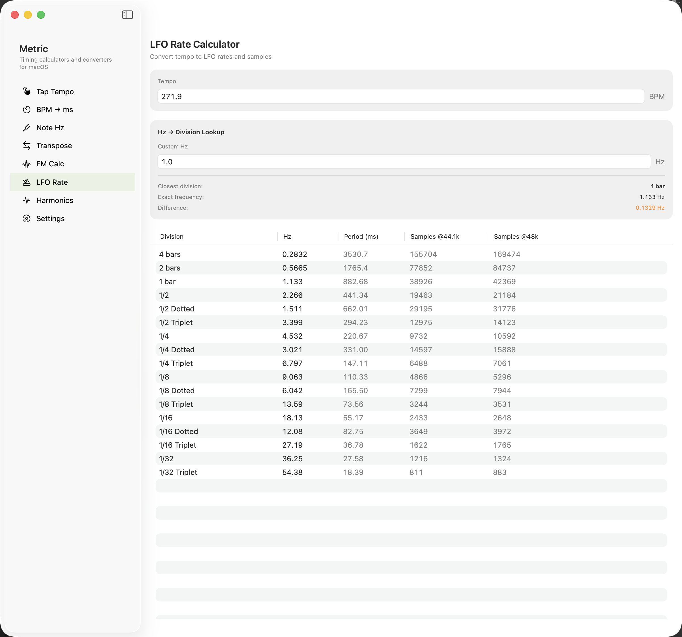
Task: Navigate to the Tap Tempo page
Action: click(55, 92)
